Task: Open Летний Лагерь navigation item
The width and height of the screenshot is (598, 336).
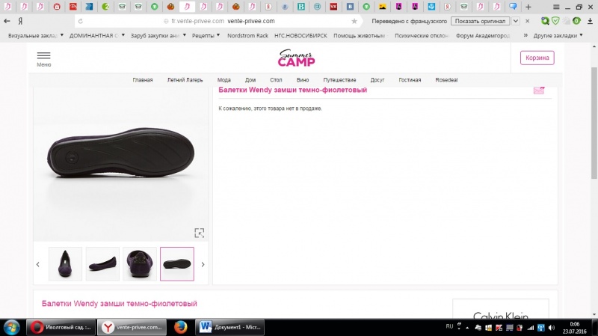Action: [185, 80]
